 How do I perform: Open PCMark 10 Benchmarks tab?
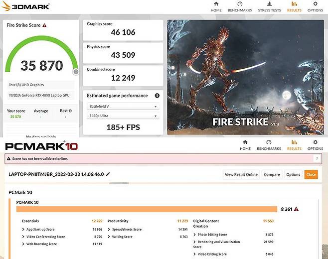coord(269,145)
